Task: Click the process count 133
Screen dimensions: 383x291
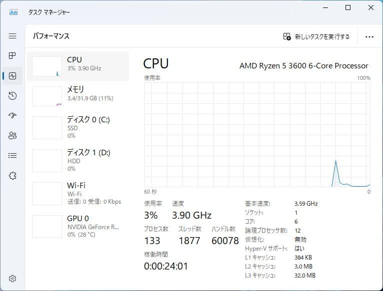Action: [152, 241]
